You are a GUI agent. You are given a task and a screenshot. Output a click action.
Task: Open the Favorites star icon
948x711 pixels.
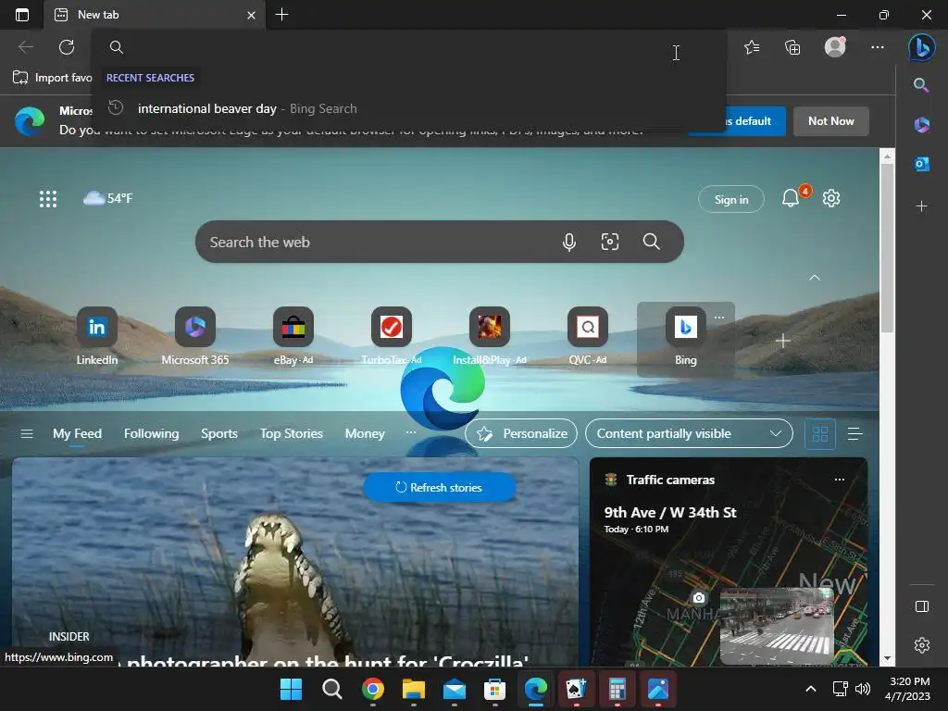(x=752, y=47)
